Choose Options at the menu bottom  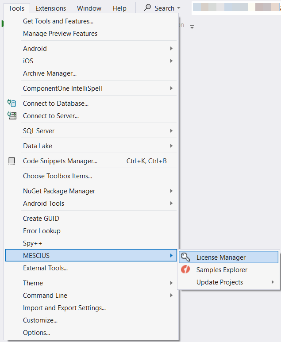tap(36, 333)
